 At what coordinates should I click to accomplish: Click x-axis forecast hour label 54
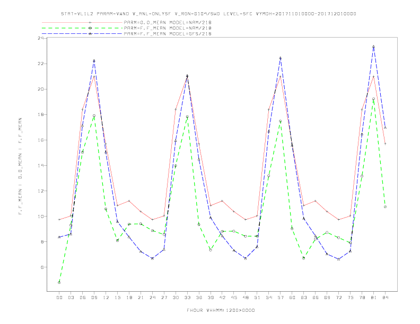[x=269, y=298]
